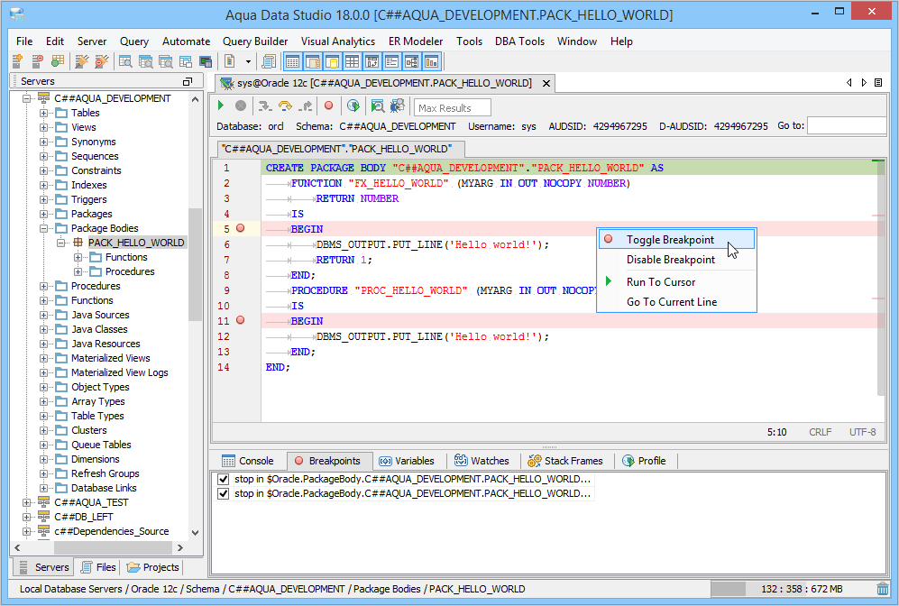Choose Run To Cursor in context menu

(661, 282)
